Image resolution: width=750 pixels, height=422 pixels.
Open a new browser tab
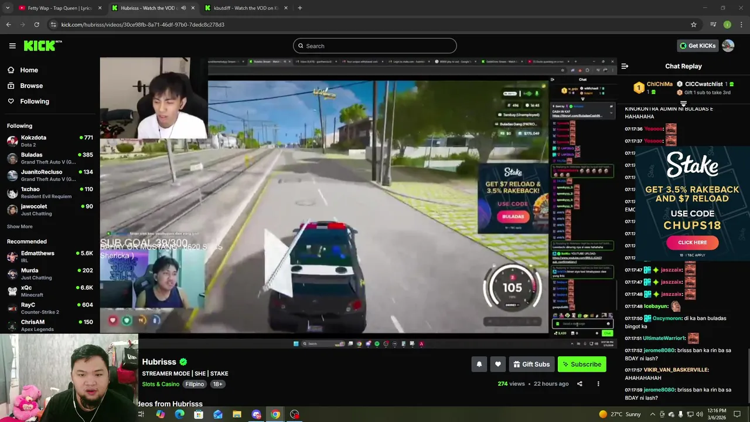pos(299,8)
